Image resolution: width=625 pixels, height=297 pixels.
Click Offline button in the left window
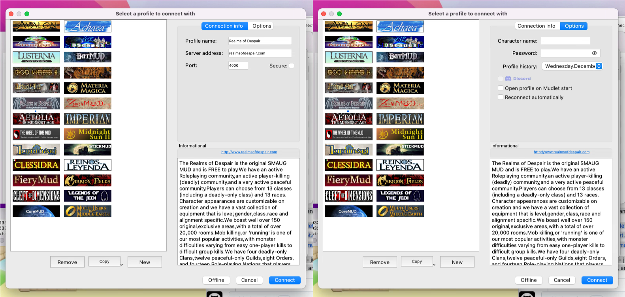(x=216, y=280)
